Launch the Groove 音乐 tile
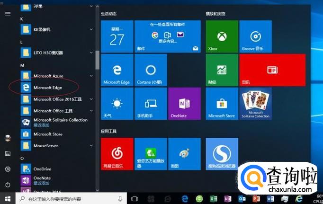 256,36
